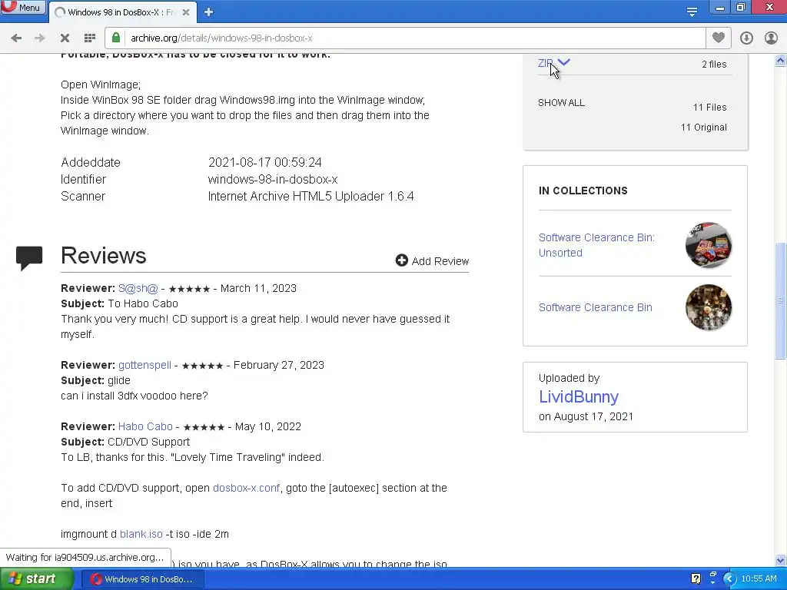Image resolution: width=787 pixels, height=590 pixels.
Task: Click the 2 files count text
Action: click(714, 65)
